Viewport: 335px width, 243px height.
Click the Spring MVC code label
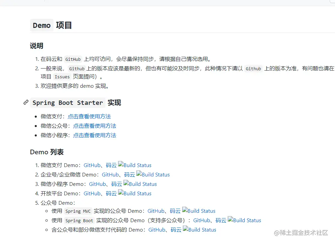pyautogui.click(x=78, y=211)
